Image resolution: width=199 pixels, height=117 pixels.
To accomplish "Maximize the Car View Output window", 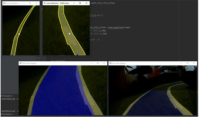I will point(187,63).
